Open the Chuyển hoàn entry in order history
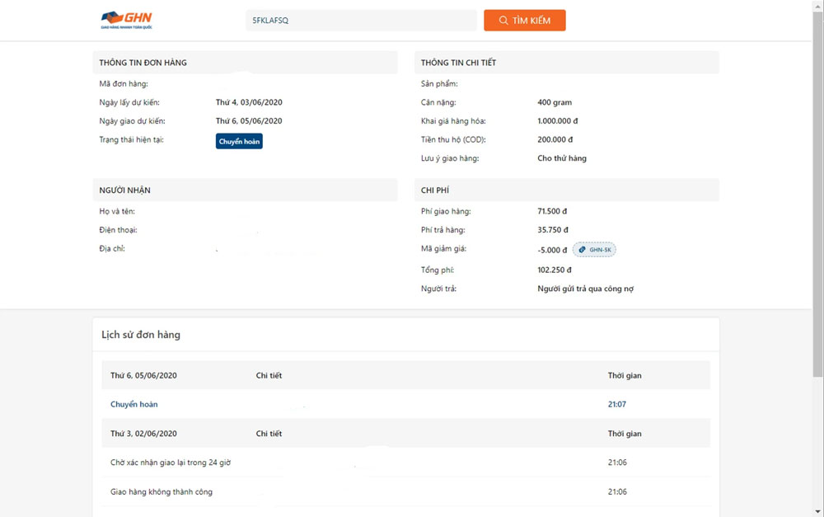The height and width of the screenshot is (517, 824). [x=134, y=404]
